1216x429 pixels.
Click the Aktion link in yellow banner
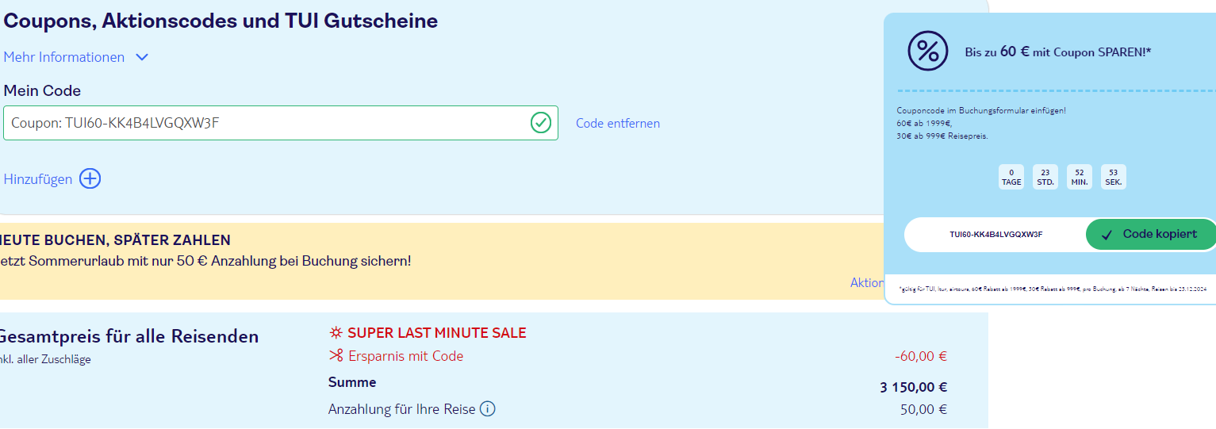pyautogui.click(x=867, y=282)
